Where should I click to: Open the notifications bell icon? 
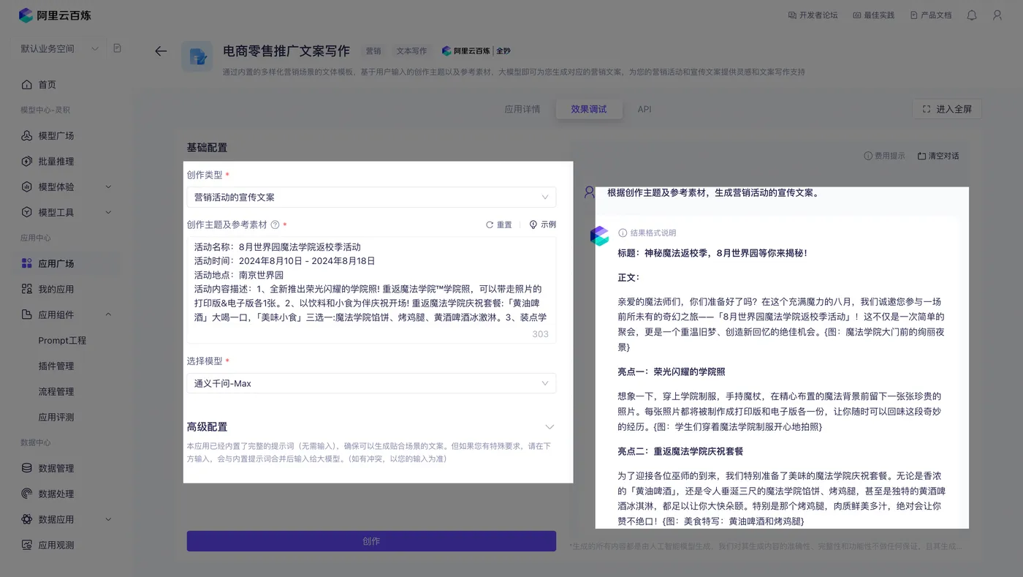[x=972, y=15]
